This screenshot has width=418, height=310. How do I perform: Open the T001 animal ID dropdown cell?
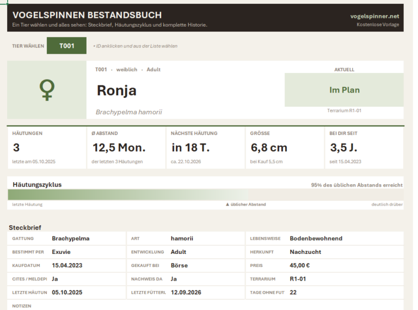[66, 46]
